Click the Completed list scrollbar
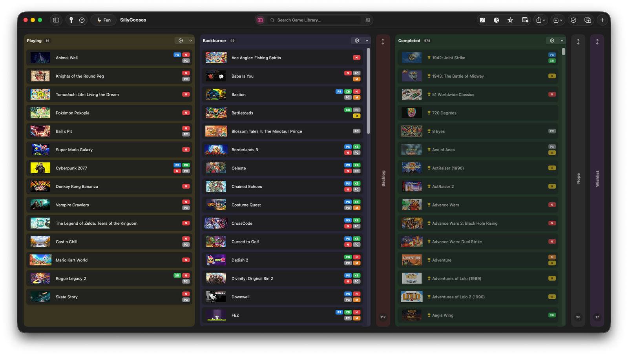The width and height of the screenshot is (628, 356). 564,51
